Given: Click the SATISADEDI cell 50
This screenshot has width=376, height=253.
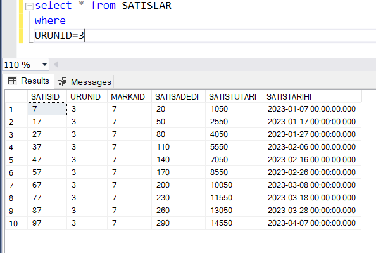Looking at the screenshot, I should point(179,122).
